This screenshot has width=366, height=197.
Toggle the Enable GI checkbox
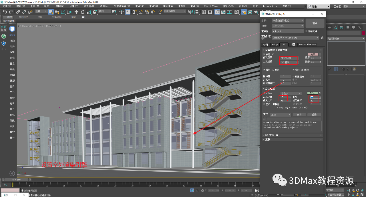(x=264, y=54)
